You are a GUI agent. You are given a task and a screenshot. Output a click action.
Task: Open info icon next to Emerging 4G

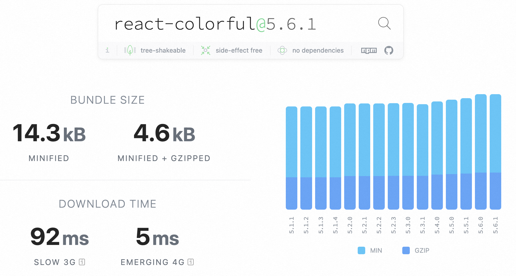[191, 262]
